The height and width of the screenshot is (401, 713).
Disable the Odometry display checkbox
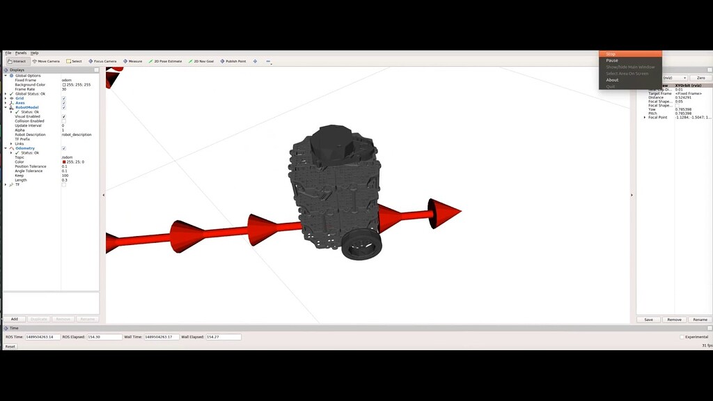[x=64, y=148]
